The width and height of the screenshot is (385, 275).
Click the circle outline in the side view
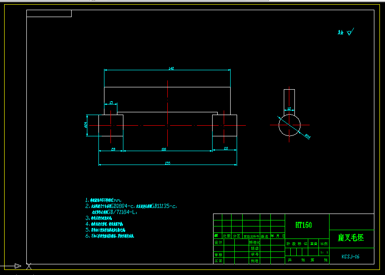coord(279,125)
